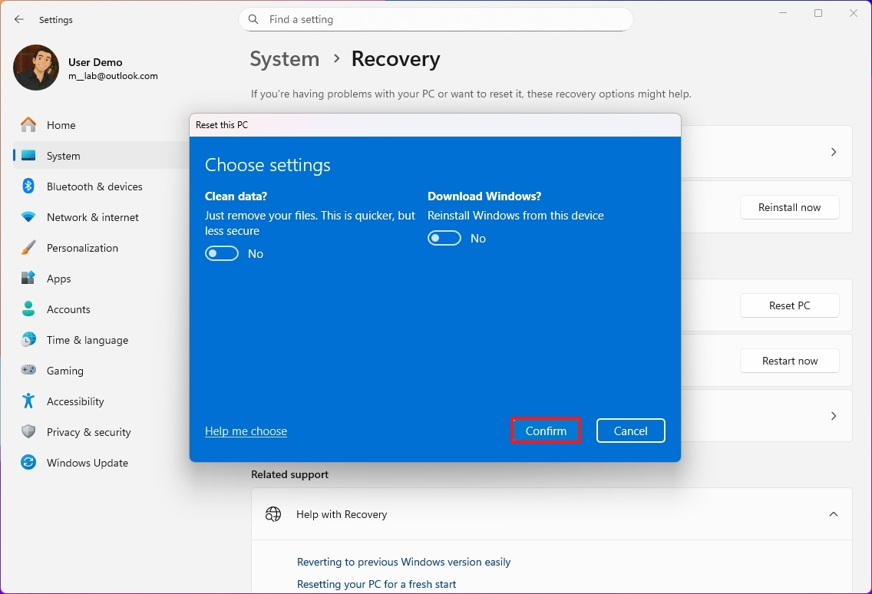Open Windows Update icon in sidebar

tap(28, 463)
